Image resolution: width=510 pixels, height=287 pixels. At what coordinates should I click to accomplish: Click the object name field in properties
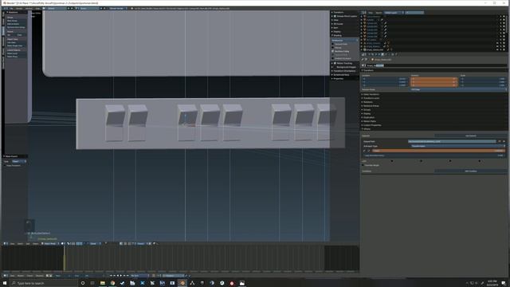click(437, 65)
